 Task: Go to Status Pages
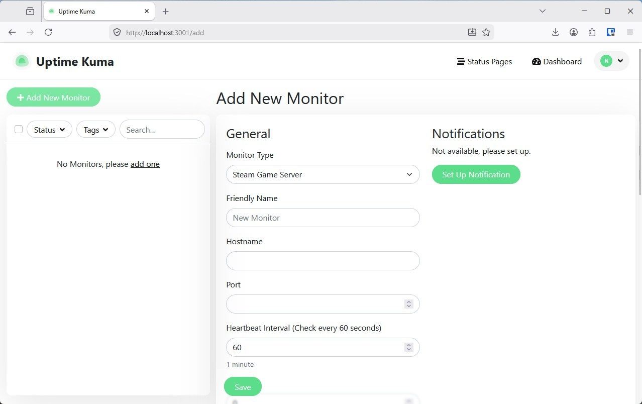click(484, 61)
